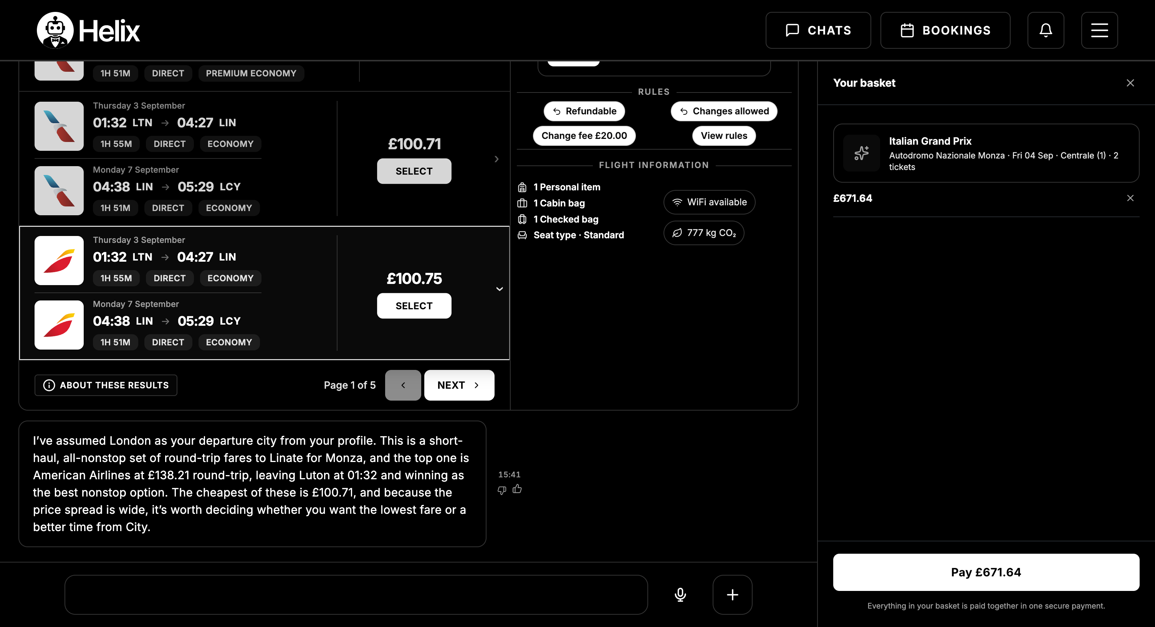1155x627 pixels.
Task: Click the American Airlines logo on £100.71 return
Action: 59,190
